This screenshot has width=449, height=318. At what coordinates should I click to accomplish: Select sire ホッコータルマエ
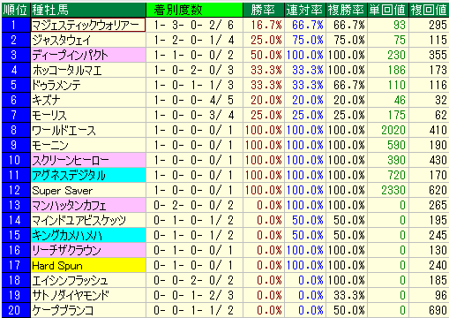(88, 70)
